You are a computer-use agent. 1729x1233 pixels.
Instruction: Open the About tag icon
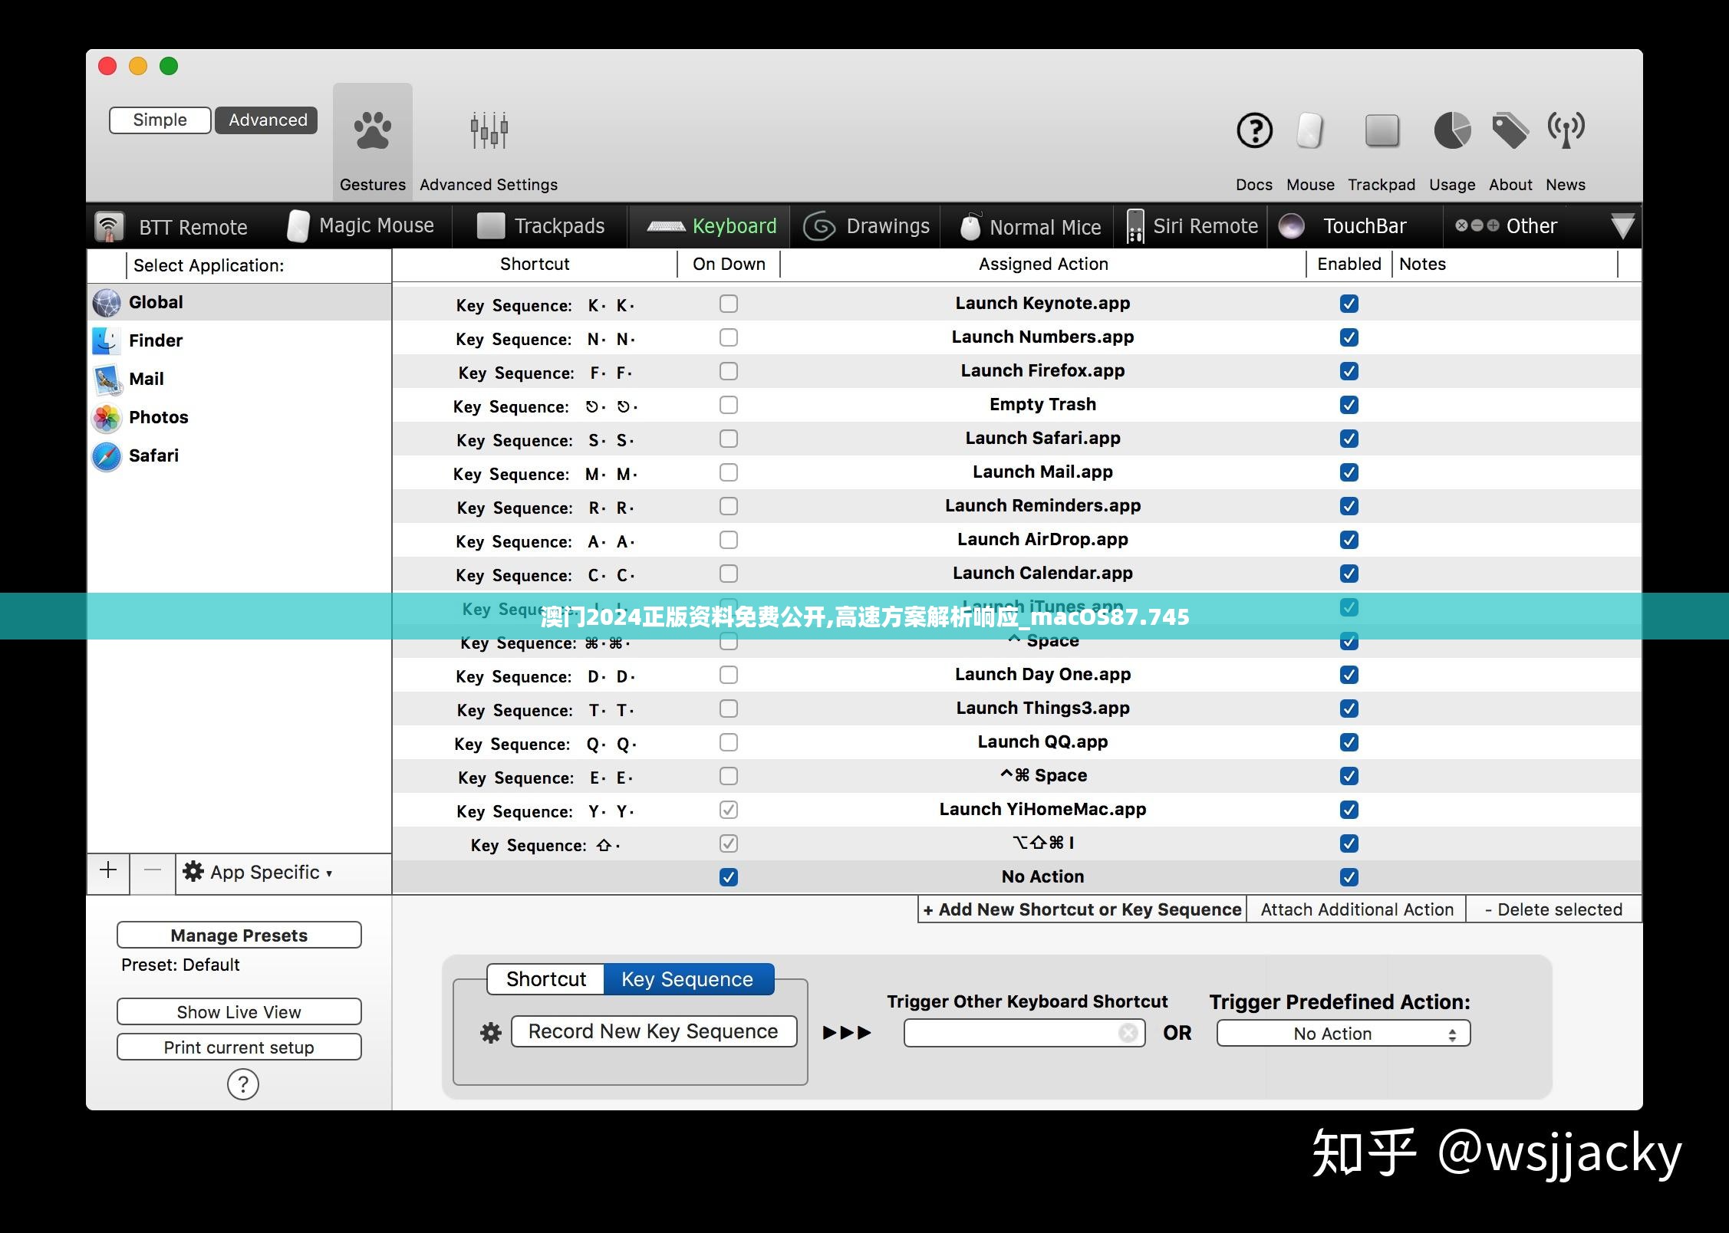(1510, 130)
